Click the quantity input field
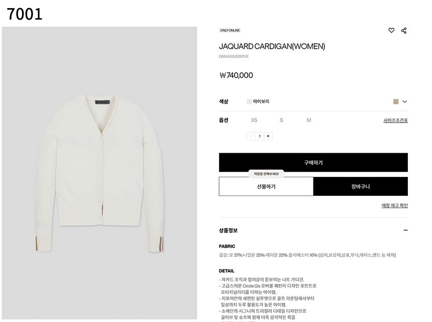Screen dimensions: 432x322 260,136
